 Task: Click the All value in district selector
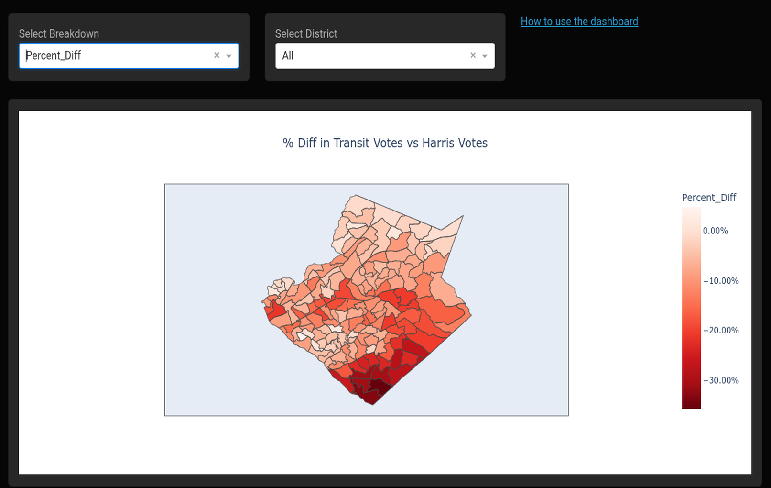coord(288,56)
